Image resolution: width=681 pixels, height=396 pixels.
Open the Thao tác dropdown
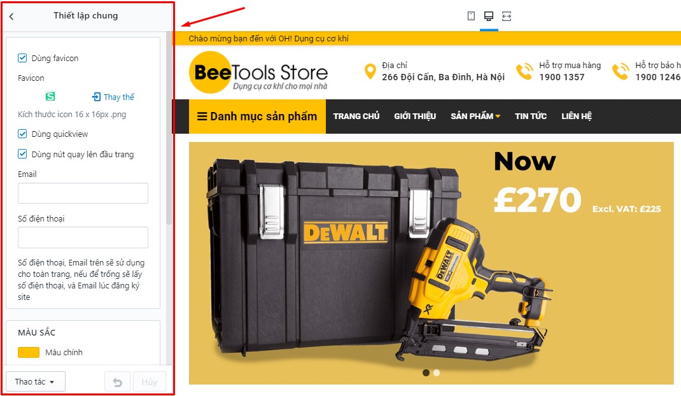[36, 381]
